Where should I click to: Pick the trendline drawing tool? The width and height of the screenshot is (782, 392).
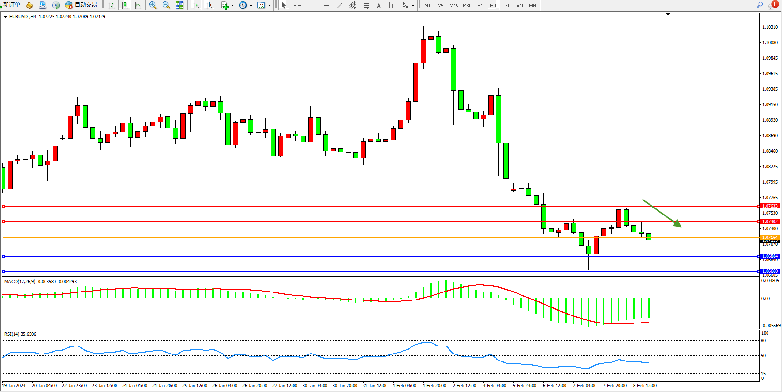tap(339, 5)
